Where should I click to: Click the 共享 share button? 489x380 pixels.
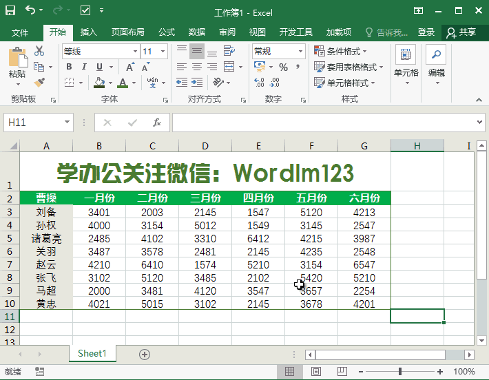tap(461, 32)
